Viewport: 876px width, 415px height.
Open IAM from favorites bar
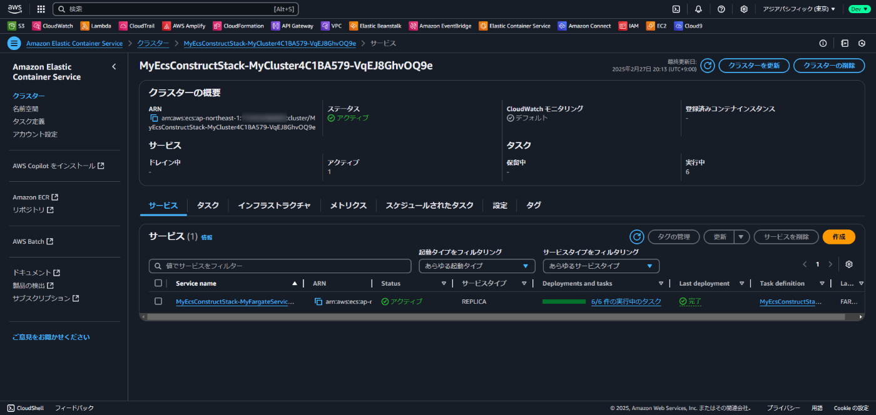(x=629, y=26)
